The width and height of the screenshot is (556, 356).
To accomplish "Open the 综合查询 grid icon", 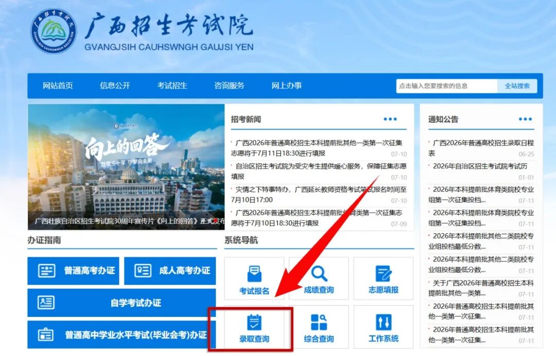I will click(319, 323).
